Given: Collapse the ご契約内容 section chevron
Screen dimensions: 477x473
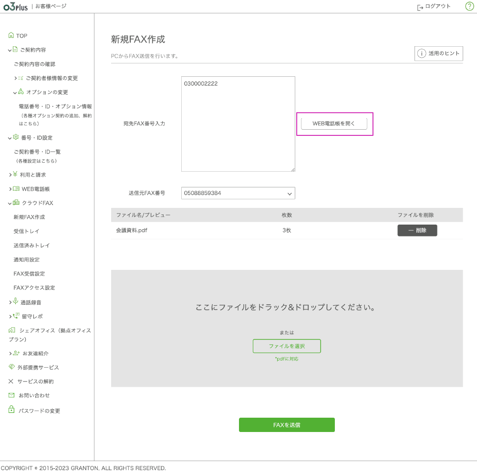Looking at the screenshot, I should (10, 50).
